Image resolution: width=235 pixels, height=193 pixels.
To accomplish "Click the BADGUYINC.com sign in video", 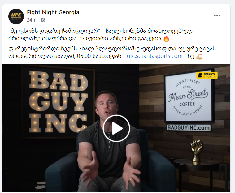I will point(189,128).
